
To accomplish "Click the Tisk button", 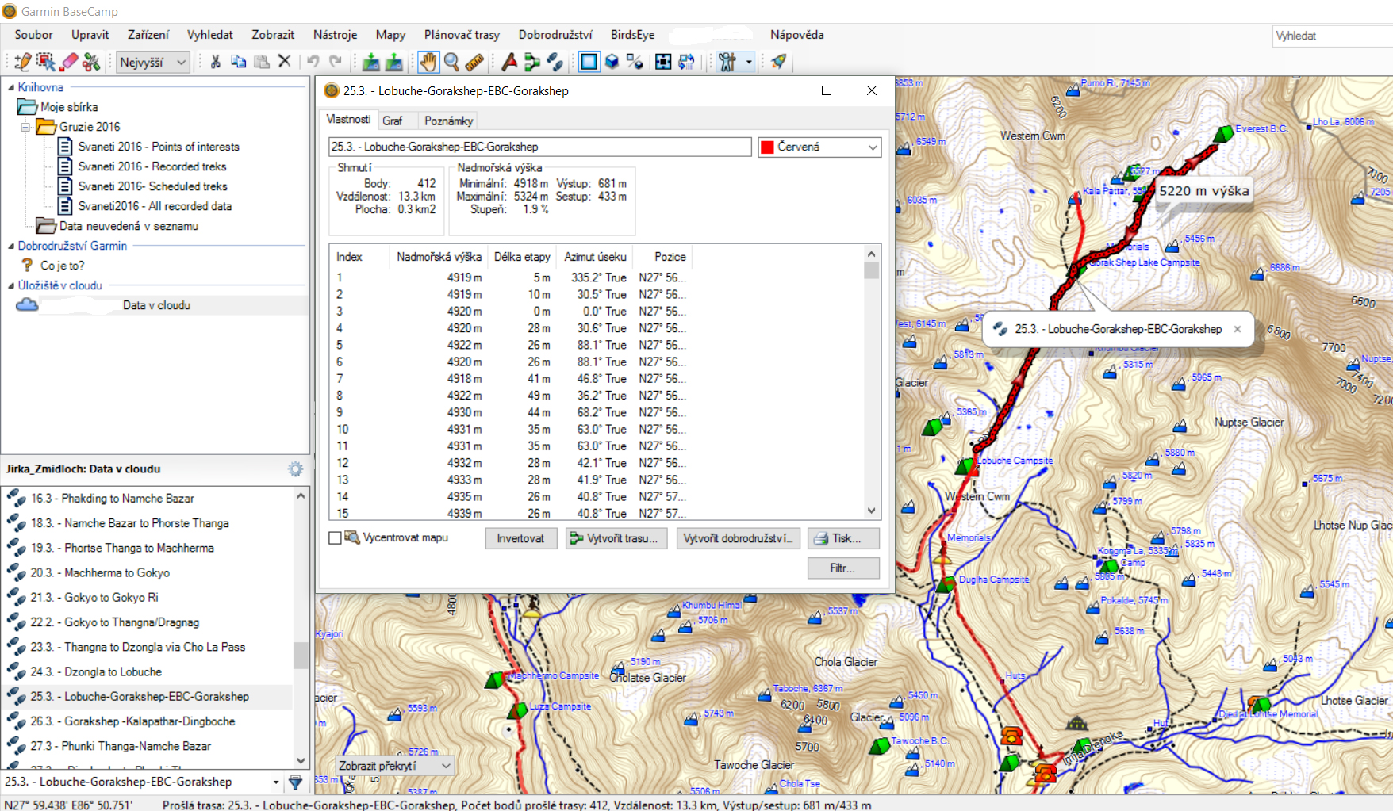I will pos(843,539).
